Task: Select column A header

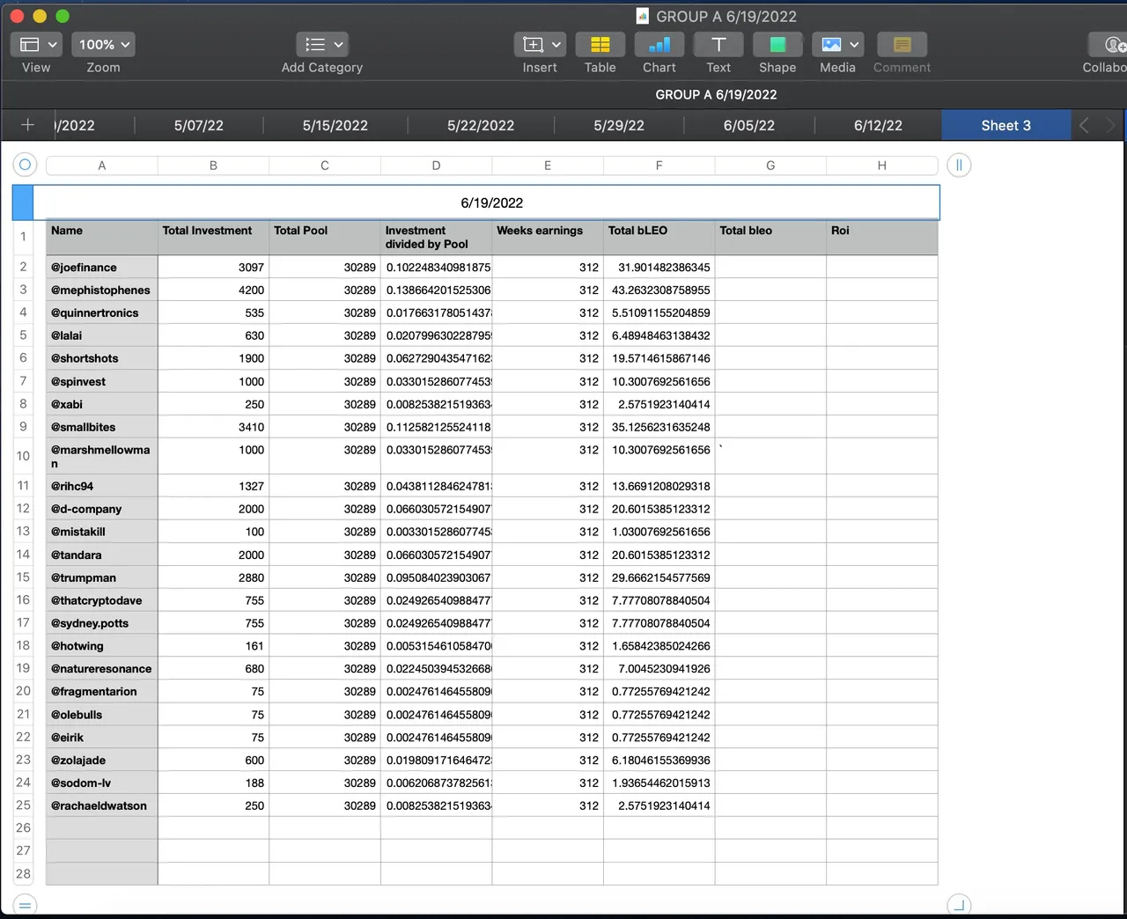Action: click(x=102, y=165)
